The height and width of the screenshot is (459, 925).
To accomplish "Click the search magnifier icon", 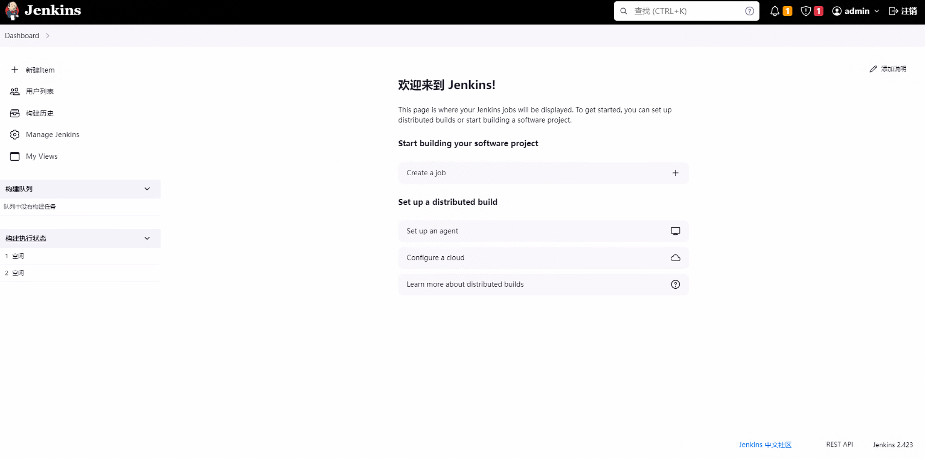I will pyautogui.click(x=624, y=11).
